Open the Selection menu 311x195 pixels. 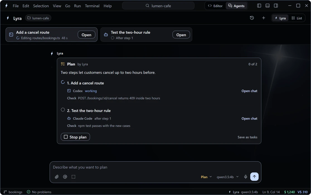[41, 6]
